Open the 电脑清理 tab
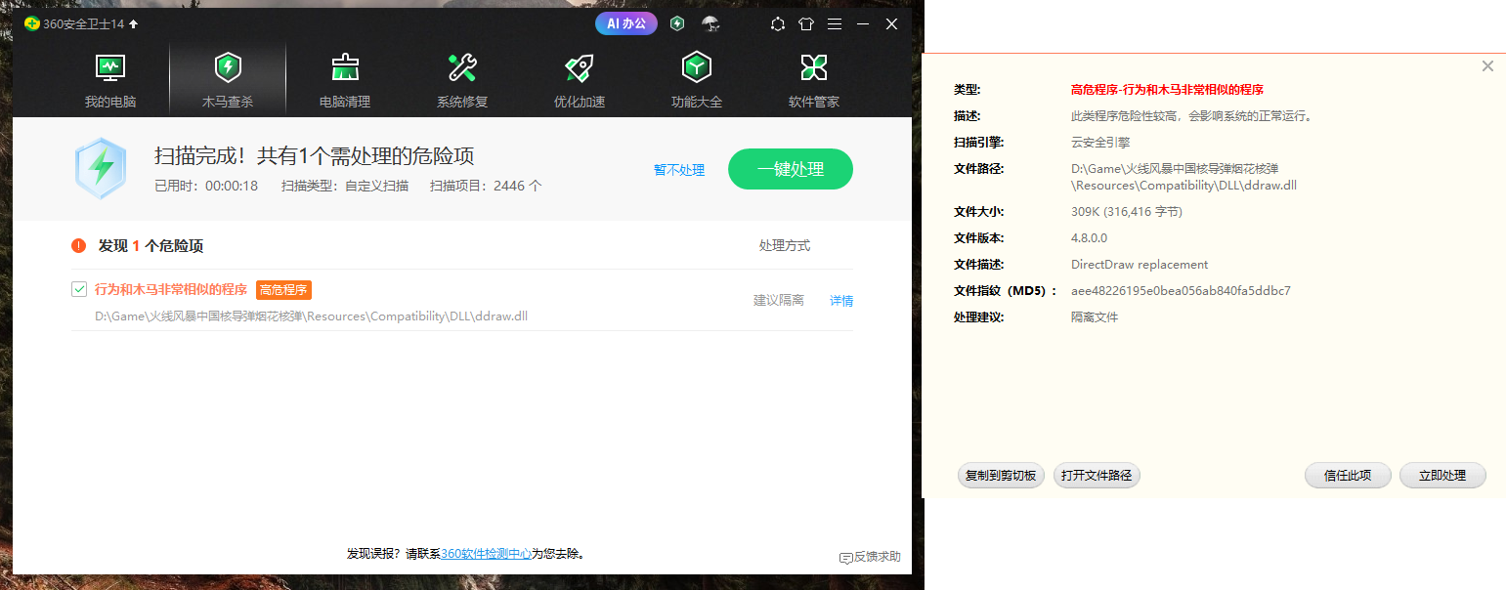Viewport: 1506px width, 590px height. click(x=345, y=80)
